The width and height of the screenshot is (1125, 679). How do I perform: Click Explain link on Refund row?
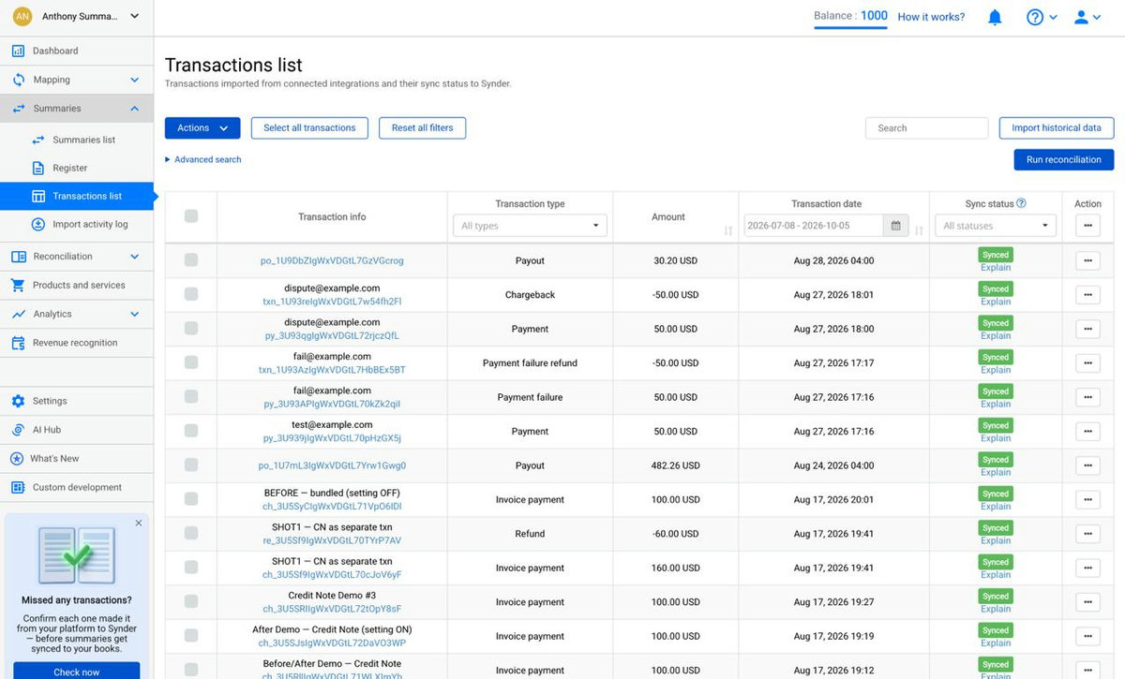996,540
